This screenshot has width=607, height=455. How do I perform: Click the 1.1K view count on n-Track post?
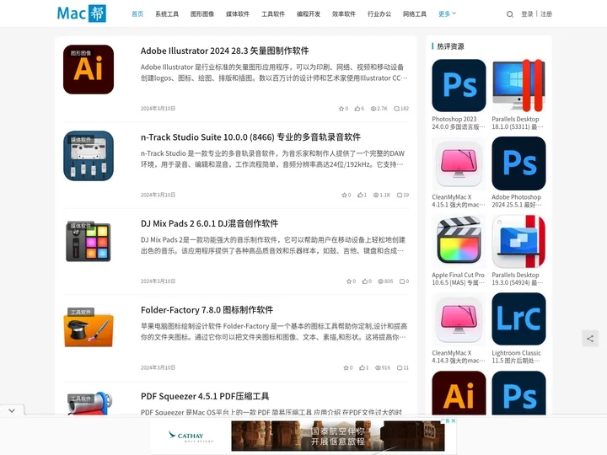point(382,195)
